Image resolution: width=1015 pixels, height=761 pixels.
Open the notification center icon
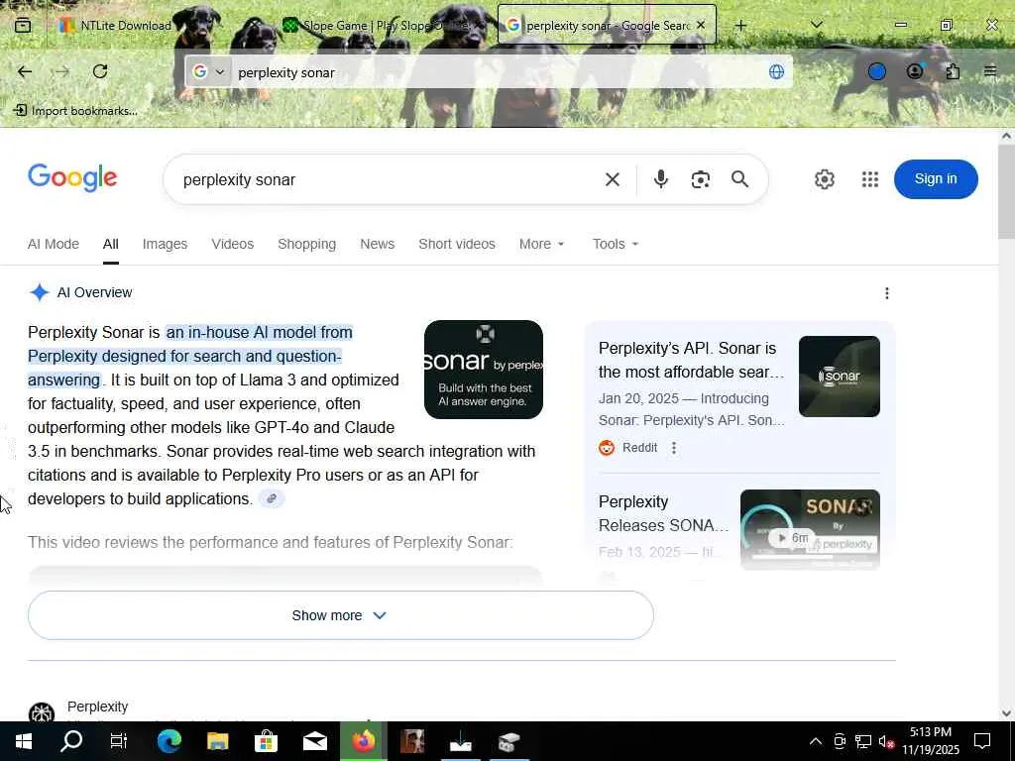982,741
